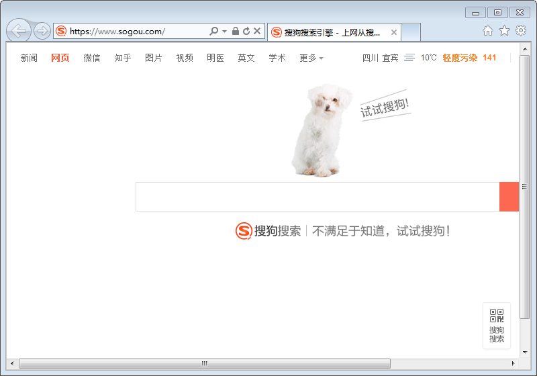537x376 pixels.
Task: Click the 10℃ temperature reading
Action: pyautogui.click(x=428, y=58)
